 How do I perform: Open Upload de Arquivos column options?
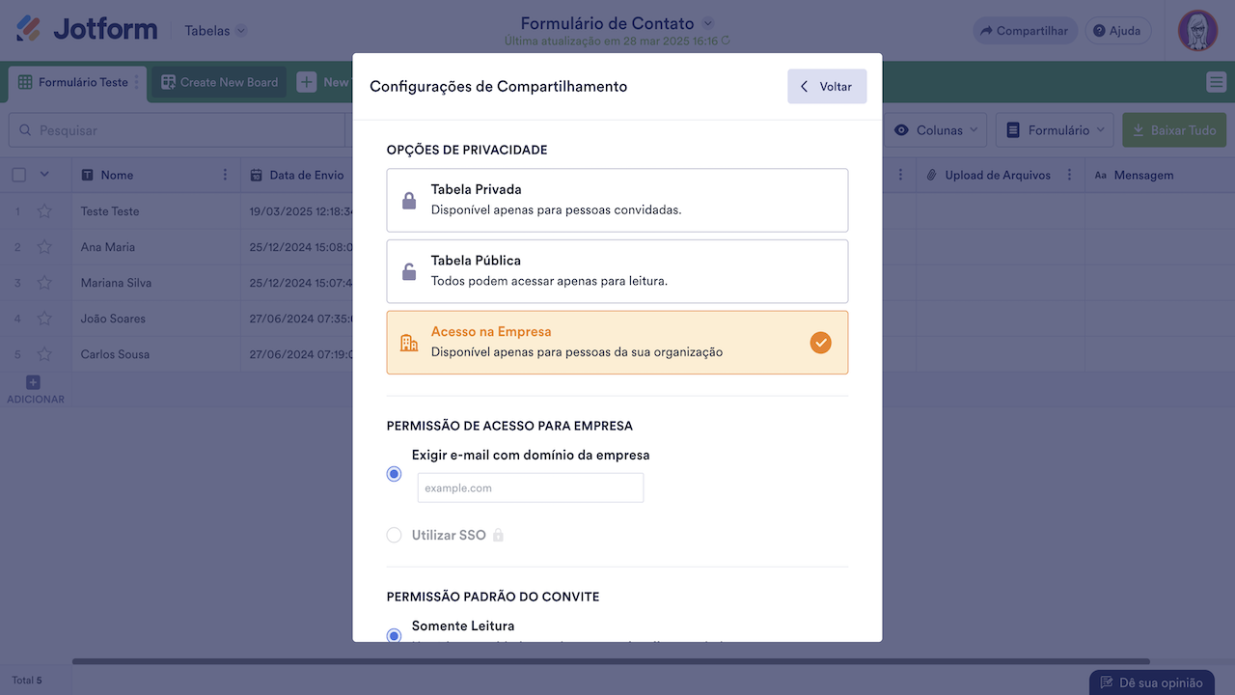(1070, 175)
